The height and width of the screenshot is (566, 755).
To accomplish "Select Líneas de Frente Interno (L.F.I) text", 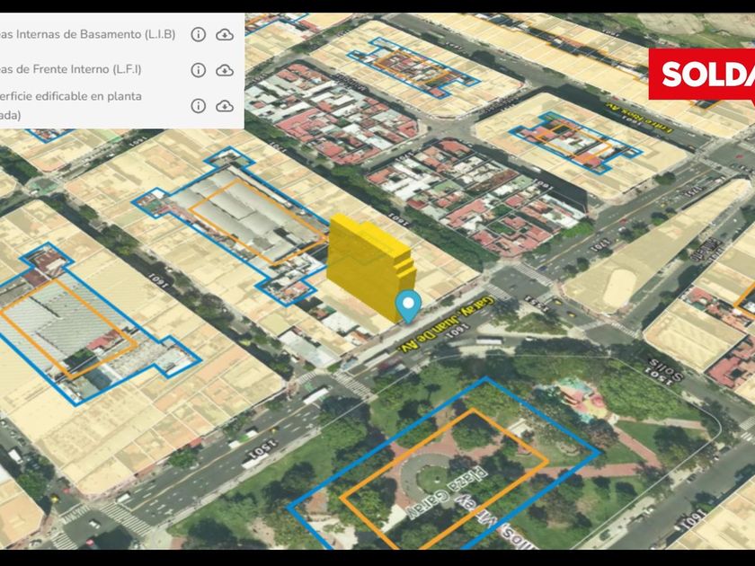I will pos(71,69).
